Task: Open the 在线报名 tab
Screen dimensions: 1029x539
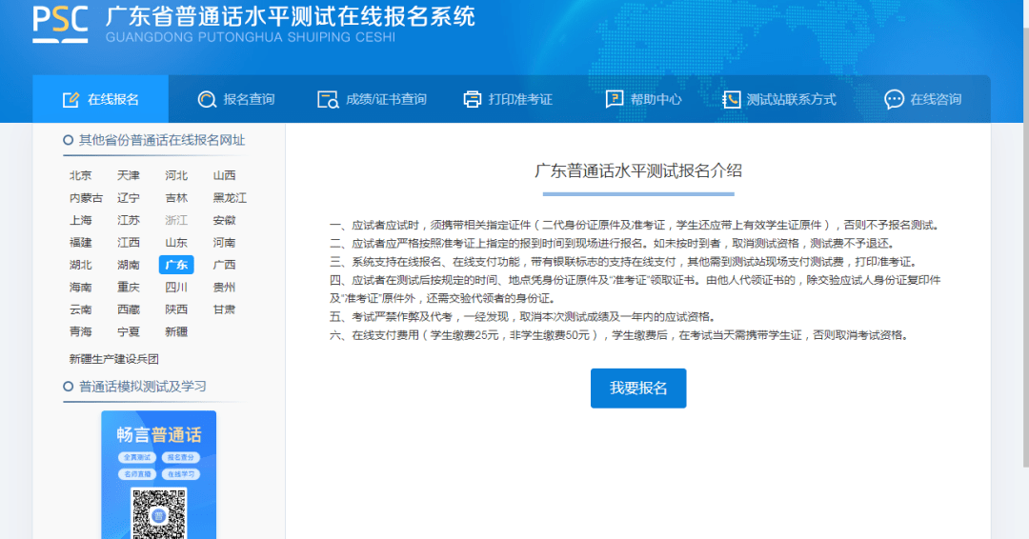Action: click(x=100, y=99)
